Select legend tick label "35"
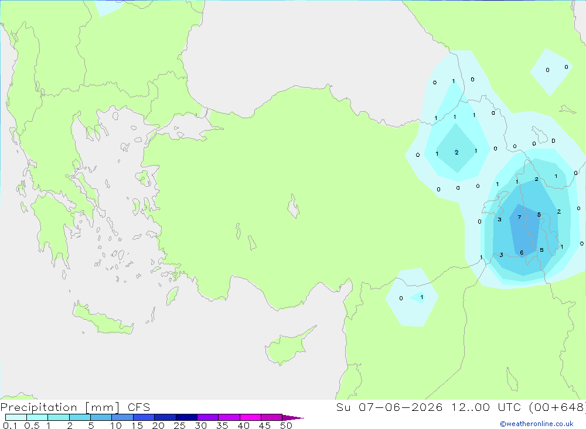 click(x=222, y=425)
